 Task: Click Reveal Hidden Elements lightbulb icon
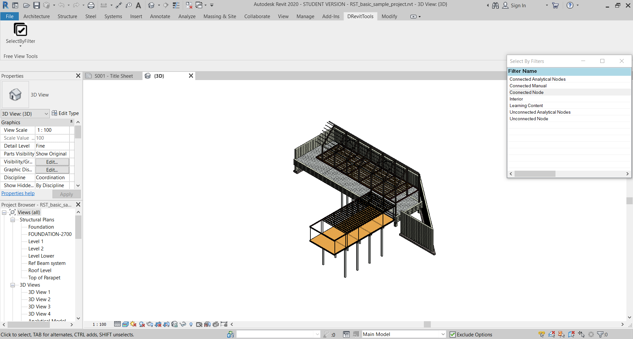tap(191, 324)
